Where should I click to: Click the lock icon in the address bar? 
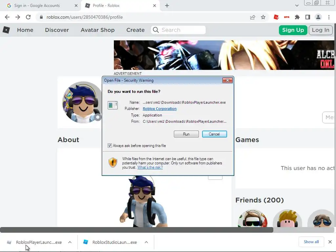pos(41,17)
